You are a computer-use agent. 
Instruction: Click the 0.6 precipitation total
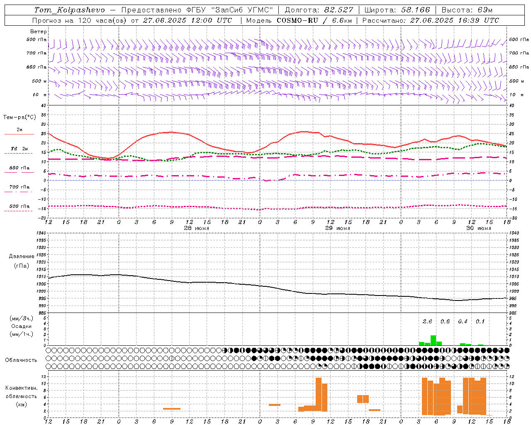[445, 321]
